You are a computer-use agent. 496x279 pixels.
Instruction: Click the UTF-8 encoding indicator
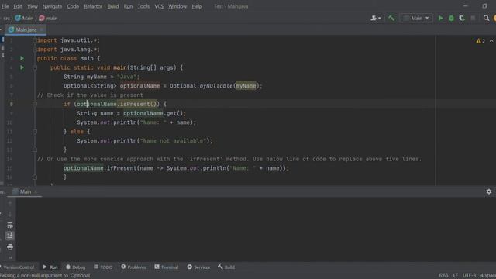pyautogui.click(x=469, y=276)
